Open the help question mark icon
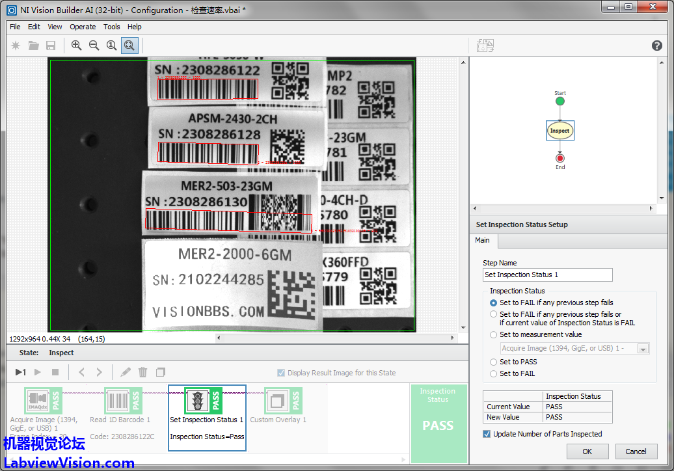Screen dimensions: 674x471 point(657,46)
